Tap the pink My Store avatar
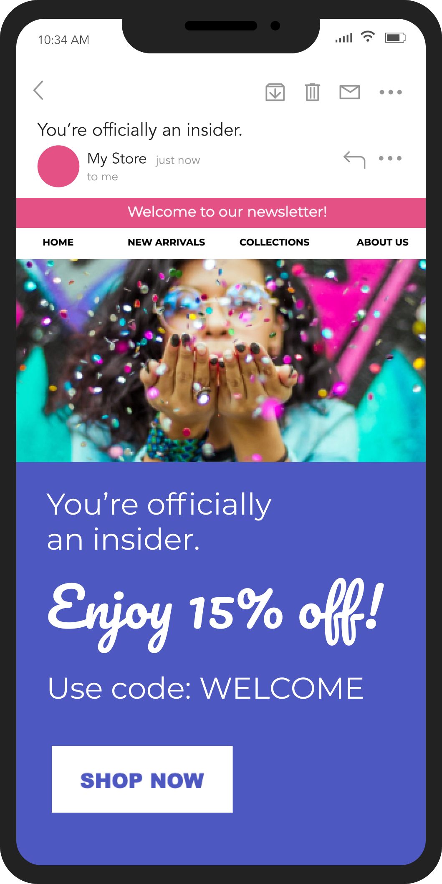This screenshot has width=442, height=884. click(58, 166)
